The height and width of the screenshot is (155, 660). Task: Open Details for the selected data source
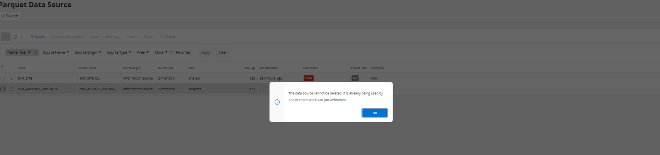click(x=37, y=37)
